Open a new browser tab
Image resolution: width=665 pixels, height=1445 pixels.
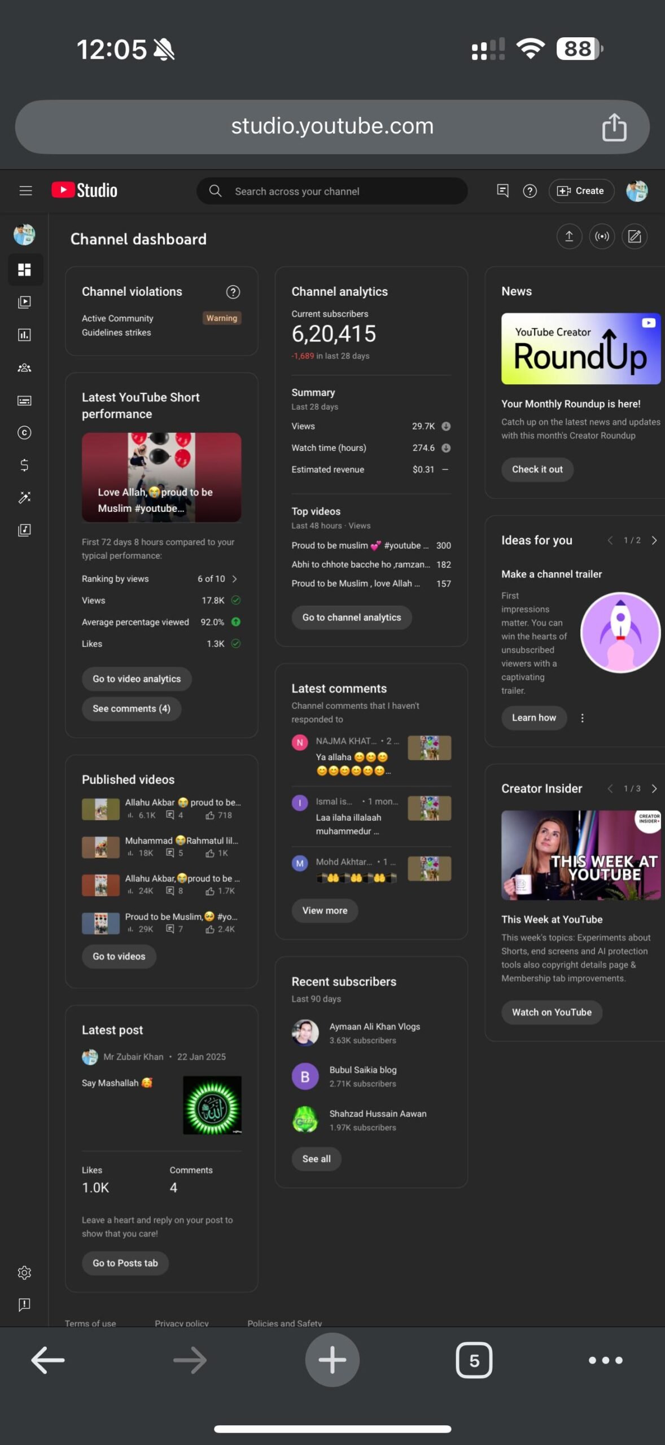point(333,1360)
